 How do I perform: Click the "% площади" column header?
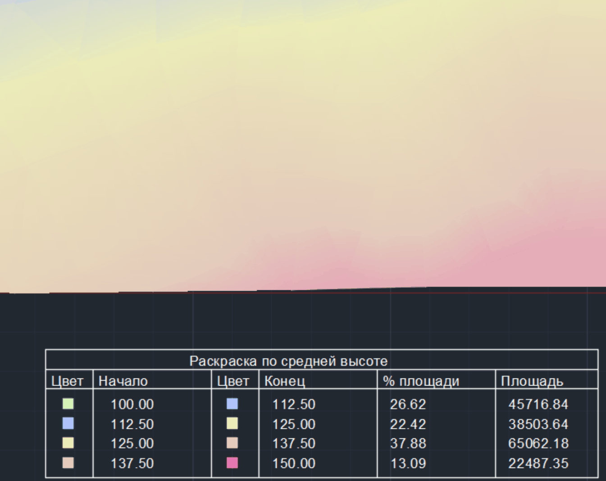pos(421,381)
